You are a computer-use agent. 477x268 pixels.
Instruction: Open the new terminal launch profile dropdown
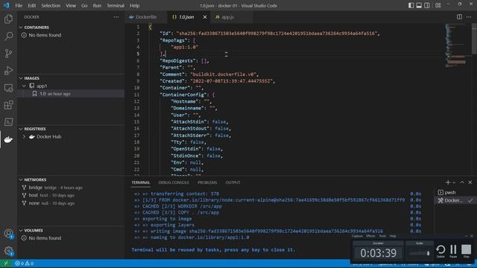pos(454,182)
